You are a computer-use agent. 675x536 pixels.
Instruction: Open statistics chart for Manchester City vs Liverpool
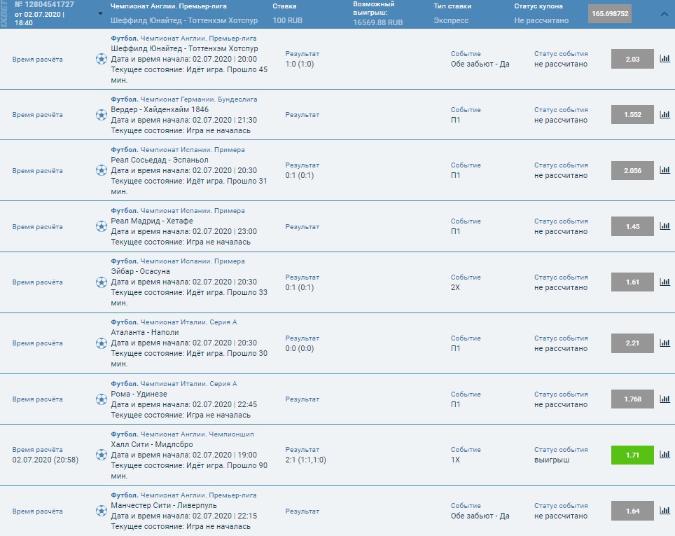click(664, 511)
